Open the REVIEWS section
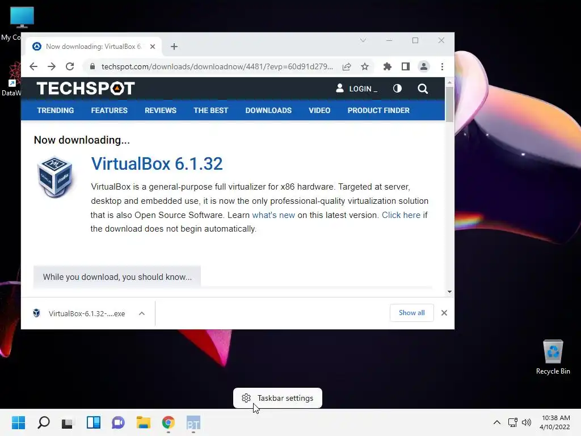The image size is (581, 436). (161, 111)
